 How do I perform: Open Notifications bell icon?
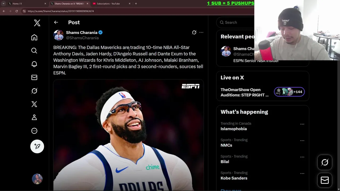pyautogui.click(x=34, y=64)
